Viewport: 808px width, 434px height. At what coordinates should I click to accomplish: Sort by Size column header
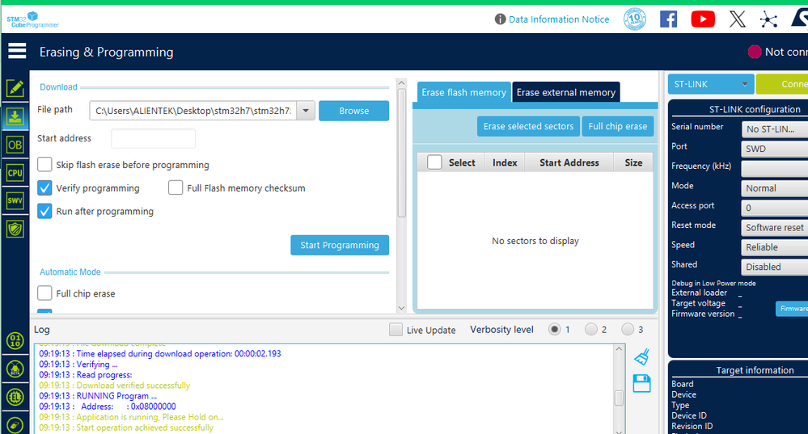click(633, 162)
